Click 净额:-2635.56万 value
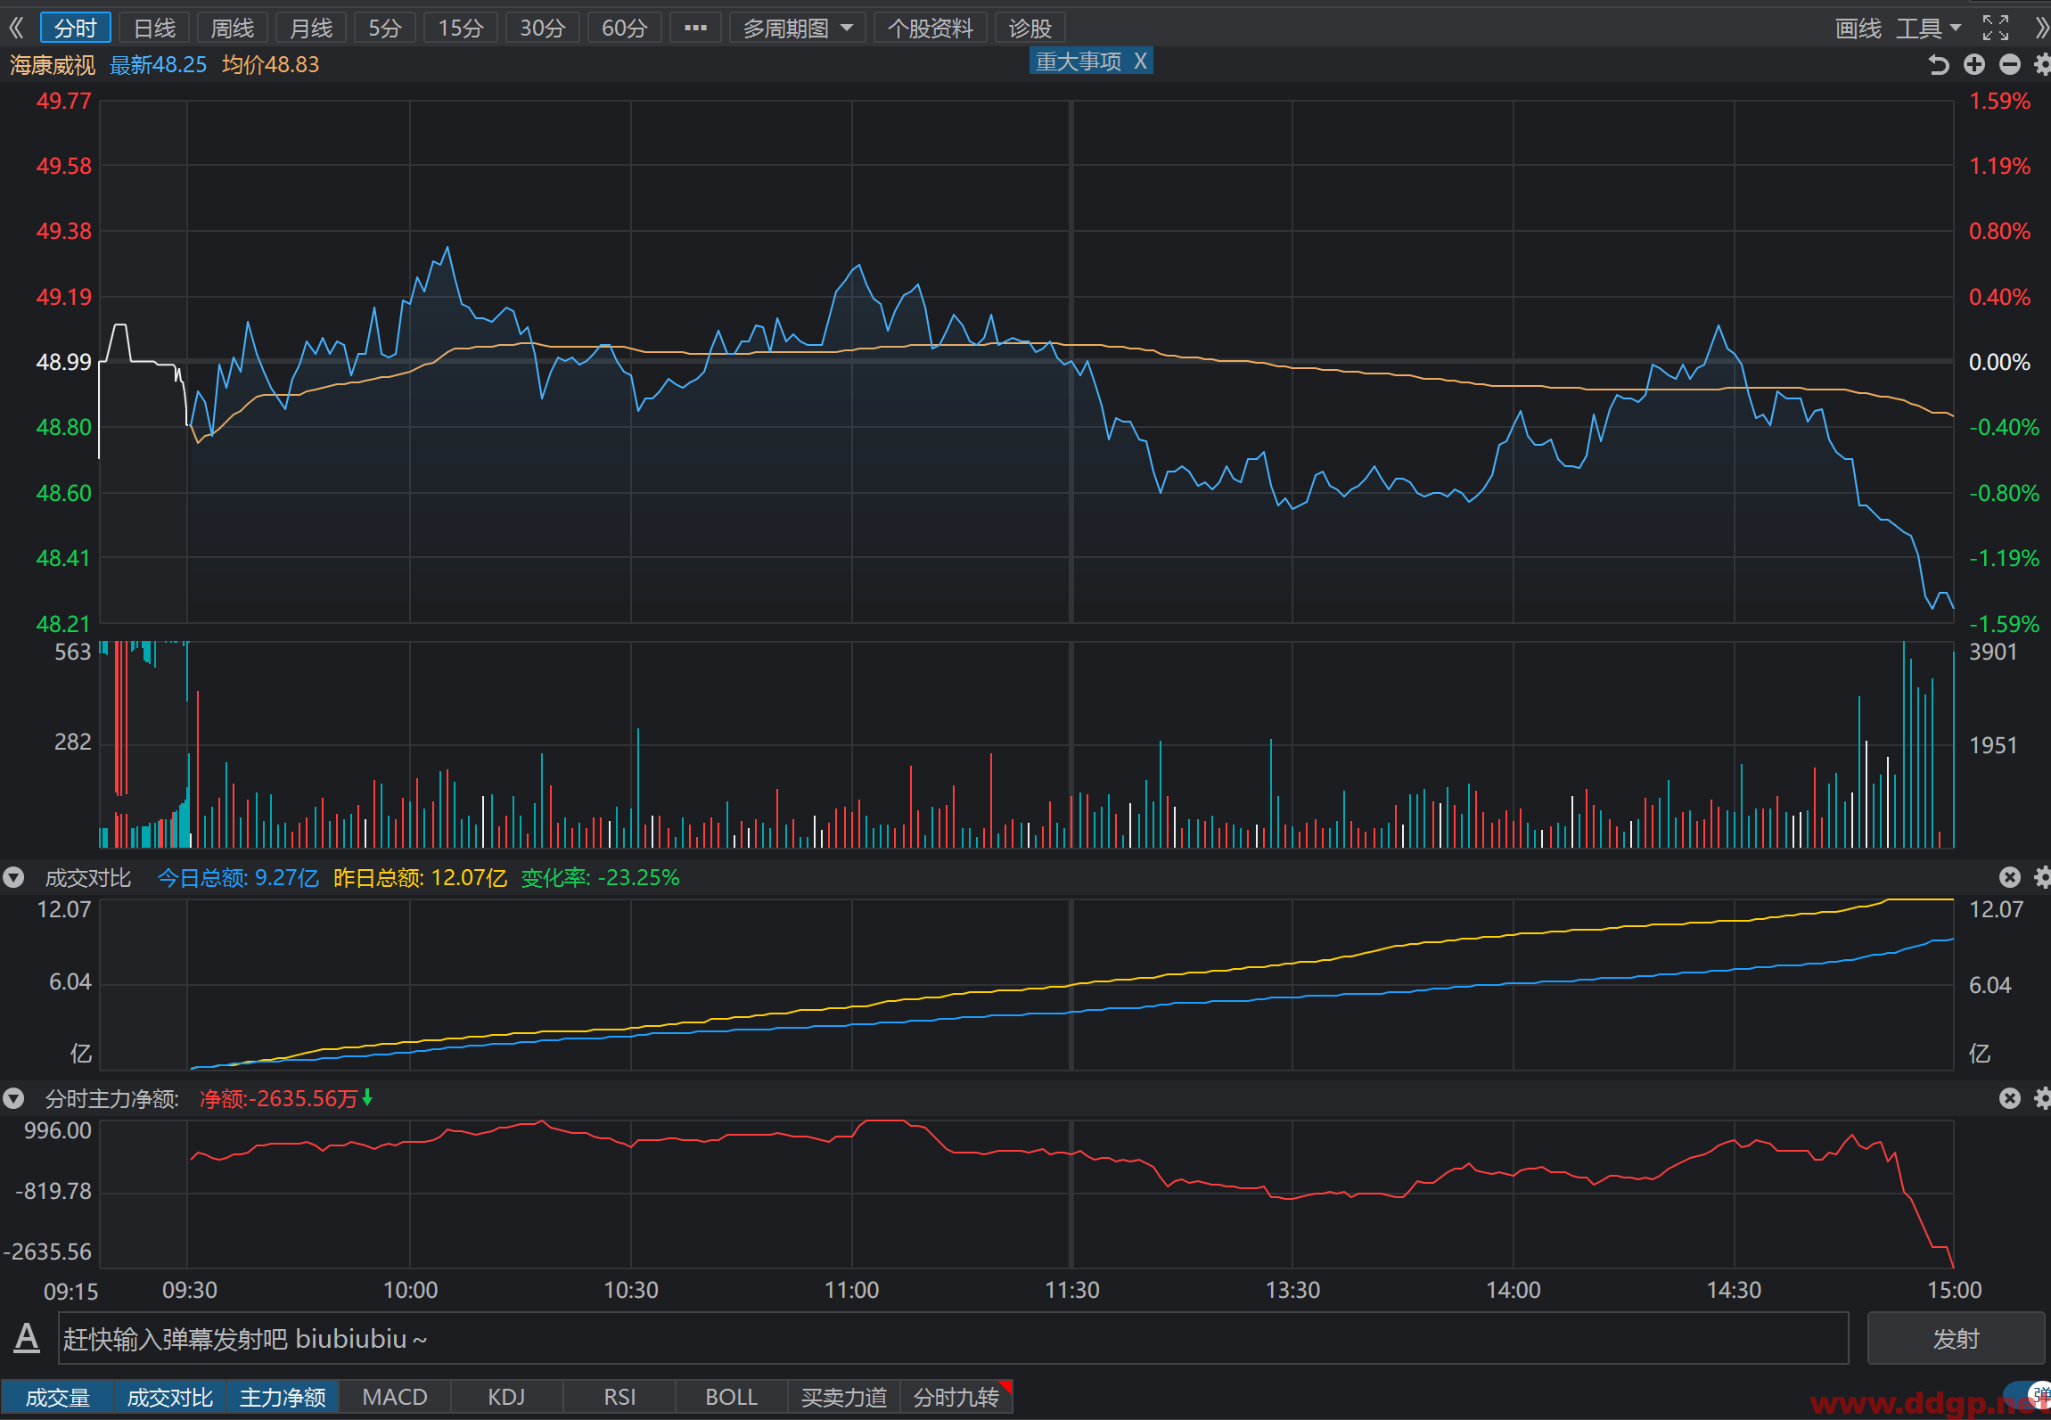This screenshot has height=1420, width=2051. click(279, 1099)
